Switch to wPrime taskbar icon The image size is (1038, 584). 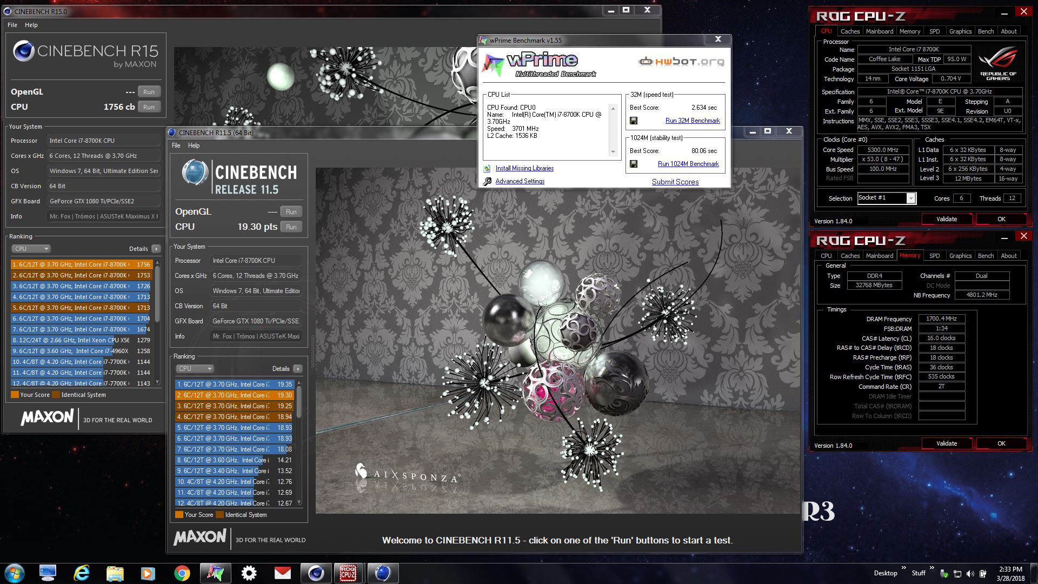point(215,573)
